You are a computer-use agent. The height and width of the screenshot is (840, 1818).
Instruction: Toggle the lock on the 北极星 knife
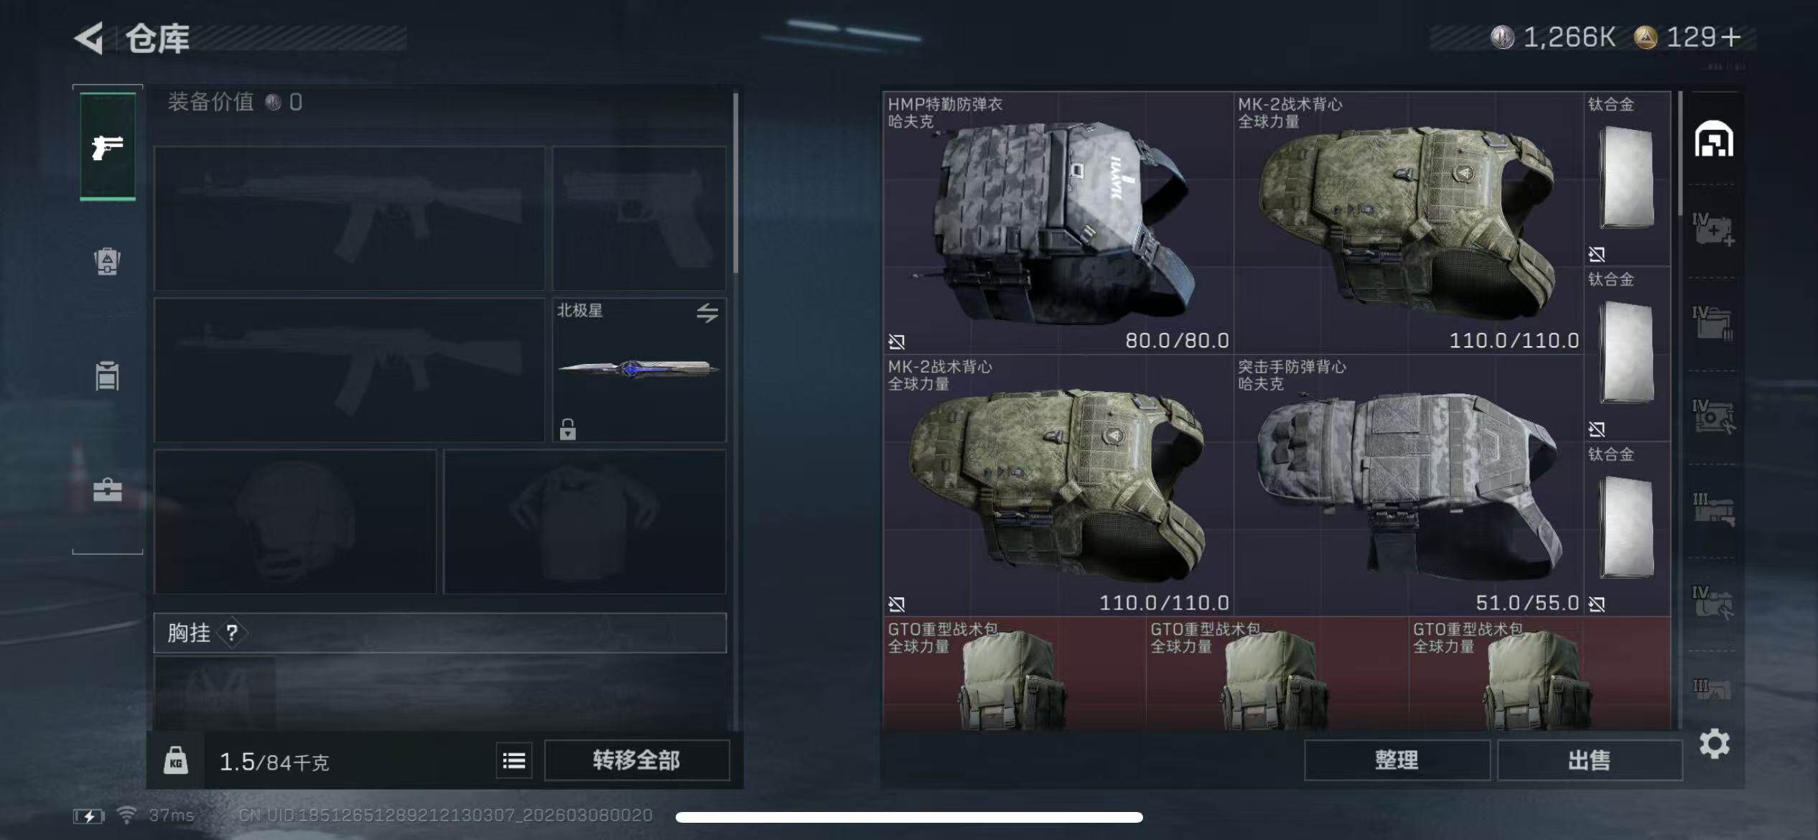568,429
